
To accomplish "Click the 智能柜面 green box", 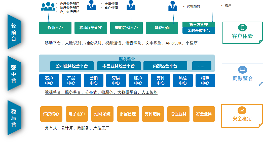I will click(x=162, y=28).
